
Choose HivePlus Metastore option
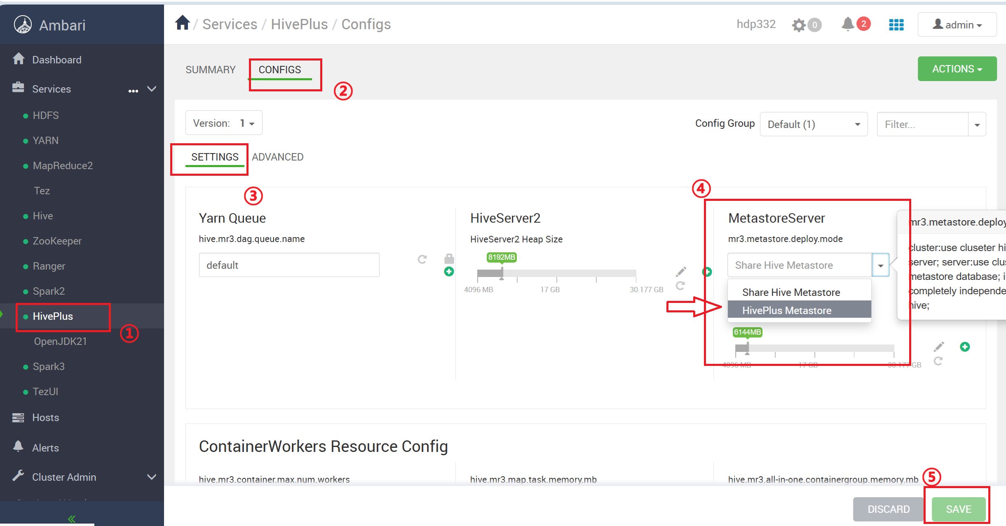pyautogui.click(x=800, y=310)
